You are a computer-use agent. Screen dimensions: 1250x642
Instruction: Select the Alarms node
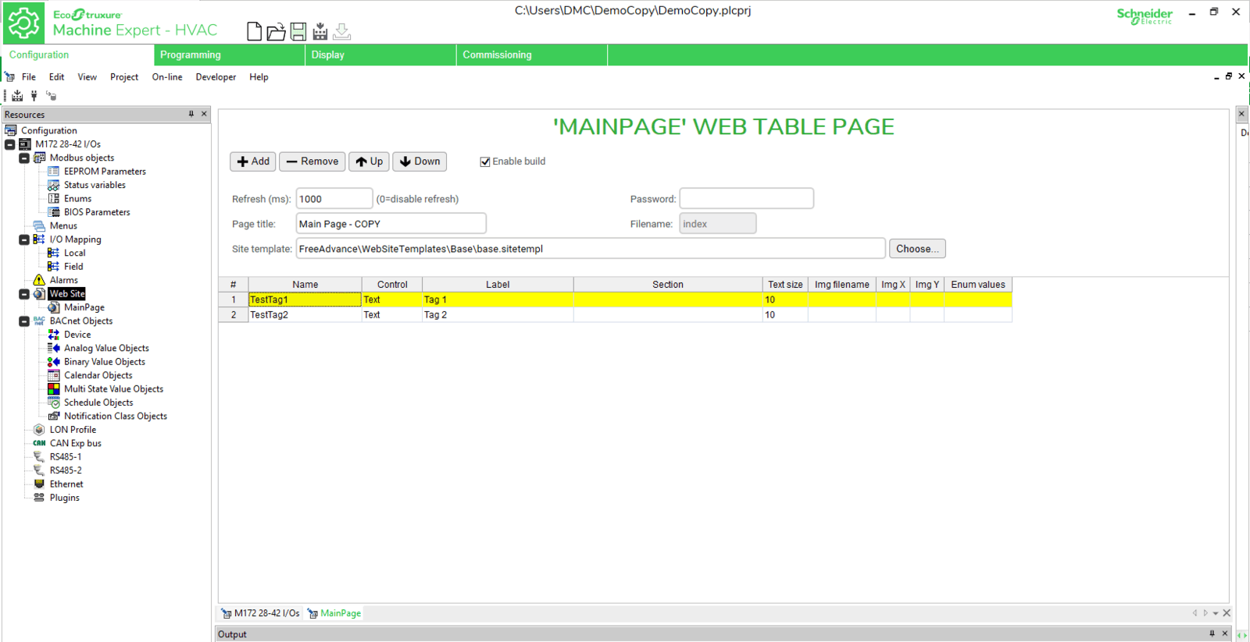point(64,280)
